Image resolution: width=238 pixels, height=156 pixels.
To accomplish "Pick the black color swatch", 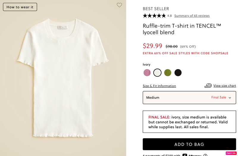I will [x=178, y=73].
